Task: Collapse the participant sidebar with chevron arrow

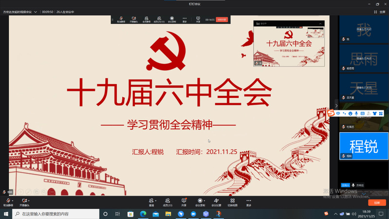Action: [x=336, y=106]
